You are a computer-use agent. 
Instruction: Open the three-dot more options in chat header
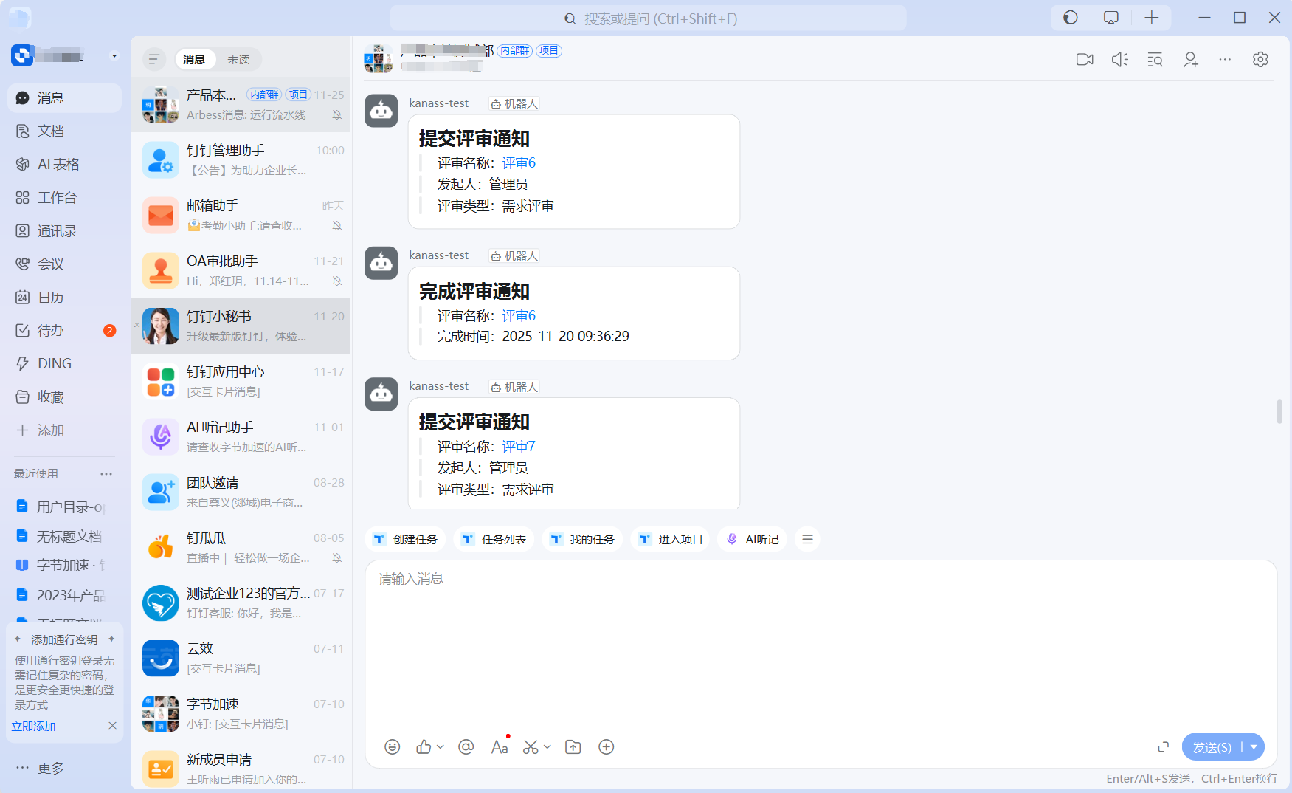click(1225, 59)
